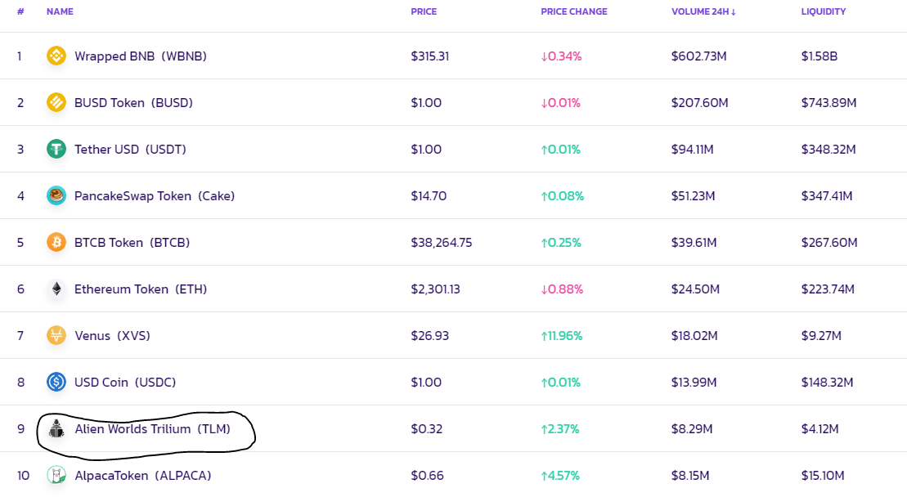Sort table by Price Change header
The image size is (907, 497).
(574, 11)
